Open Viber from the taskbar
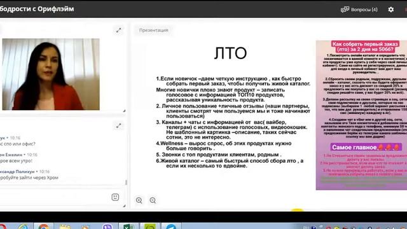 (107, 226)
